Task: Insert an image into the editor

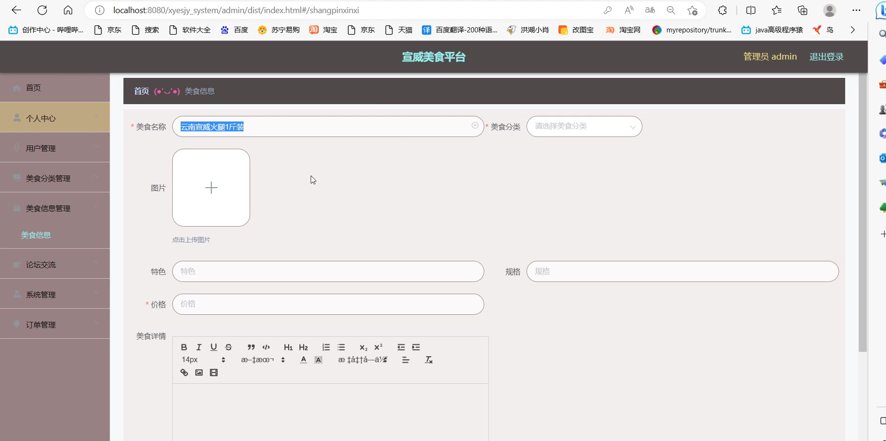Action: [199, 373]
